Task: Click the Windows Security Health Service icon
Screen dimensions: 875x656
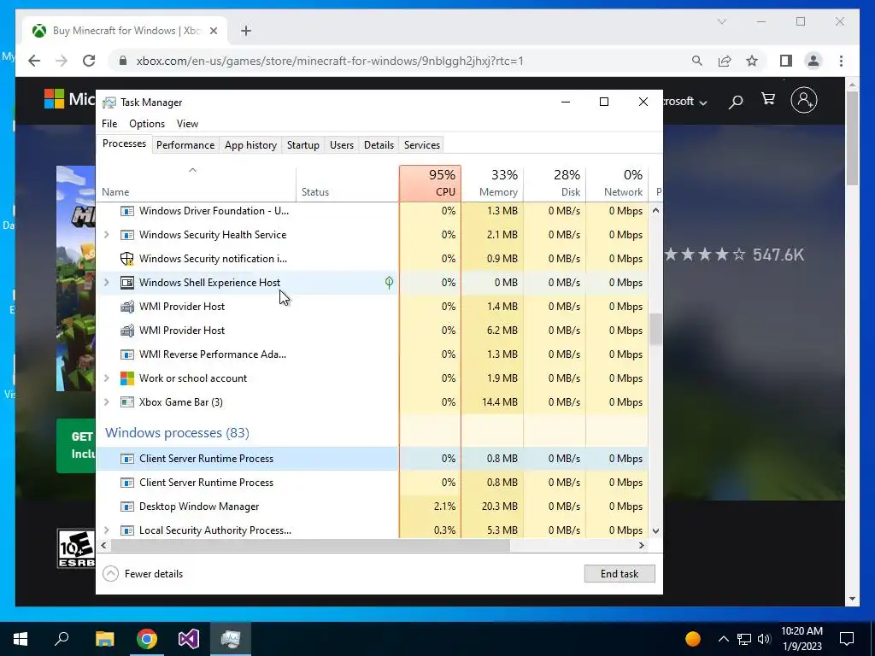Action: (127, 235)
